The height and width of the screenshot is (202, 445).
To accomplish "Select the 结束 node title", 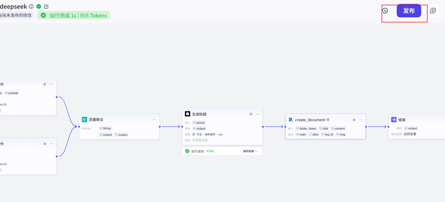I will click(402, 120).
